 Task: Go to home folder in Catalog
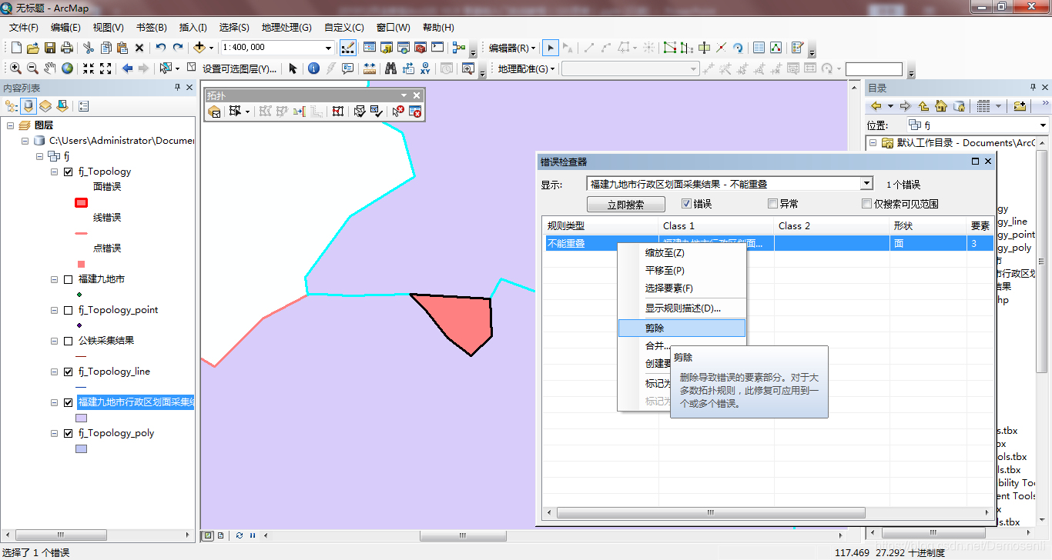pos(940,106)
